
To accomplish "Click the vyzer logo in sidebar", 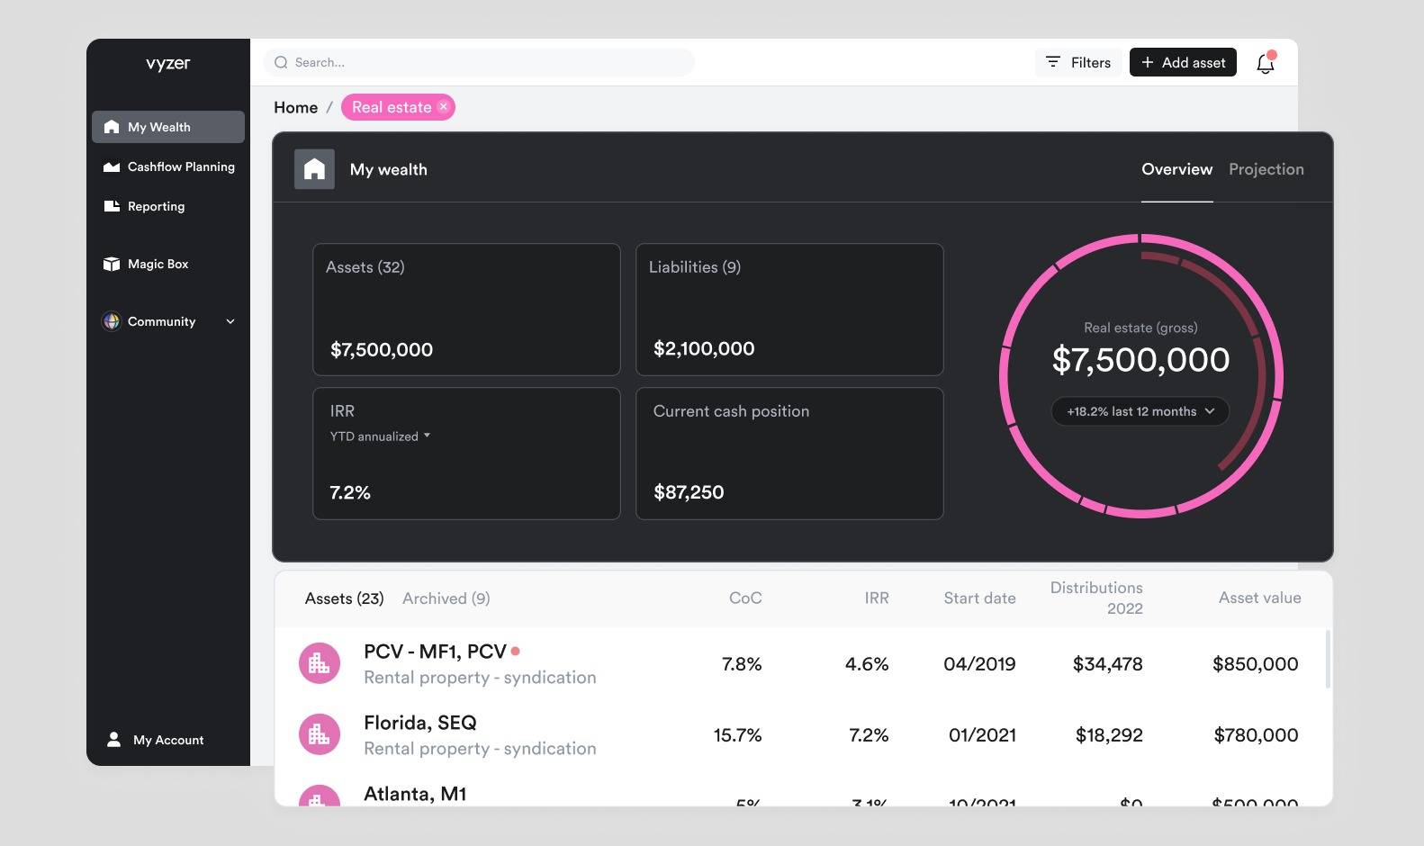I will tap(168, 64).
